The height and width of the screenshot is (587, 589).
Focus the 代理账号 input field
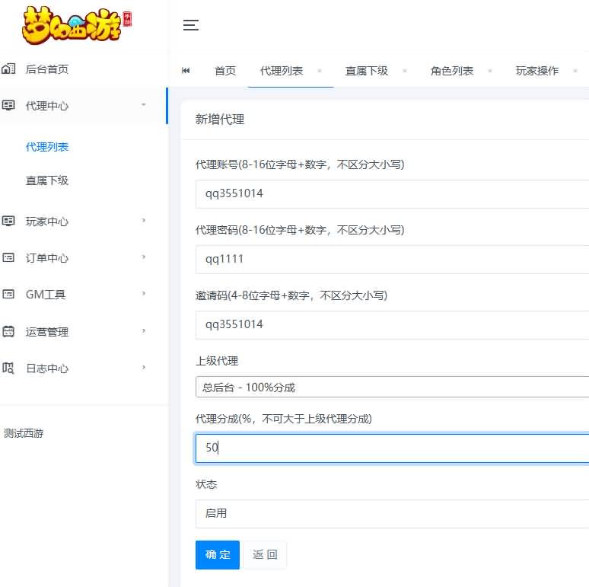click(392, 194)
